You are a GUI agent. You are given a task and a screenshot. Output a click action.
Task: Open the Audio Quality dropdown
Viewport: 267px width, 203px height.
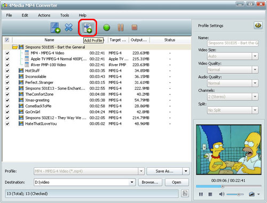(255, 83)
